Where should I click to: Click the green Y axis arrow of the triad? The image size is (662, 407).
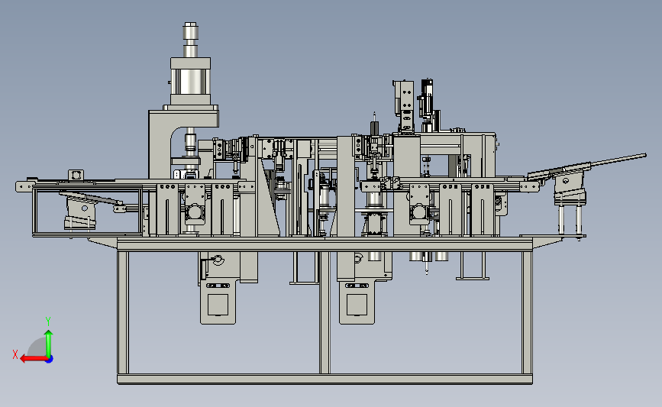[49, 344]
